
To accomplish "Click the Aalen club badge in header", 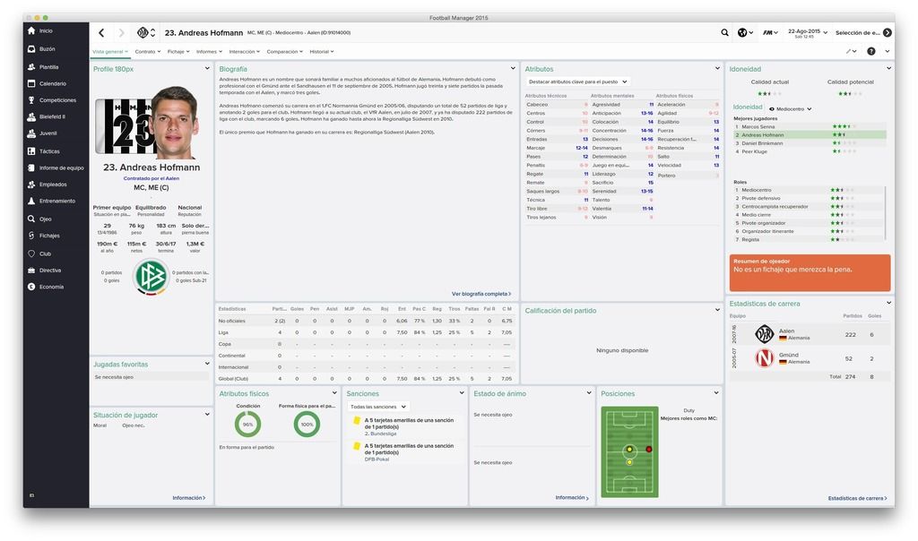I will [143, 33].
